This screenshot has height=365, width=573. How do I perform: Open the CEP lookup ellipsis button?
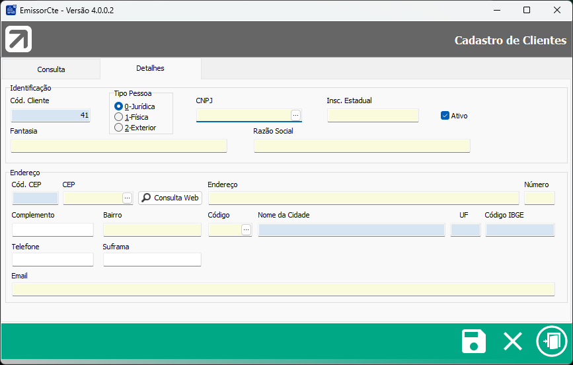coord(127,198)
